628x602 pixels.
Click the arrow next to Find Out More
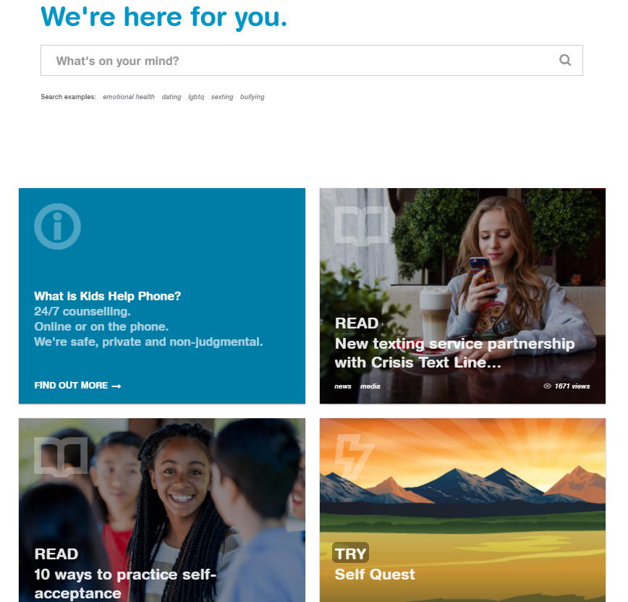pyautogui.click(x=116, y=386)
